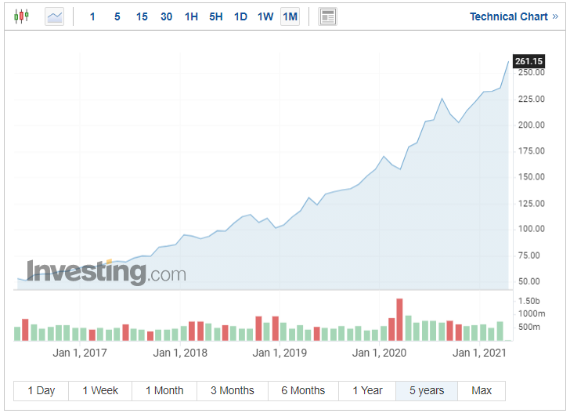
Task: Select the 1W interval
Action: (x=265, y=16)
